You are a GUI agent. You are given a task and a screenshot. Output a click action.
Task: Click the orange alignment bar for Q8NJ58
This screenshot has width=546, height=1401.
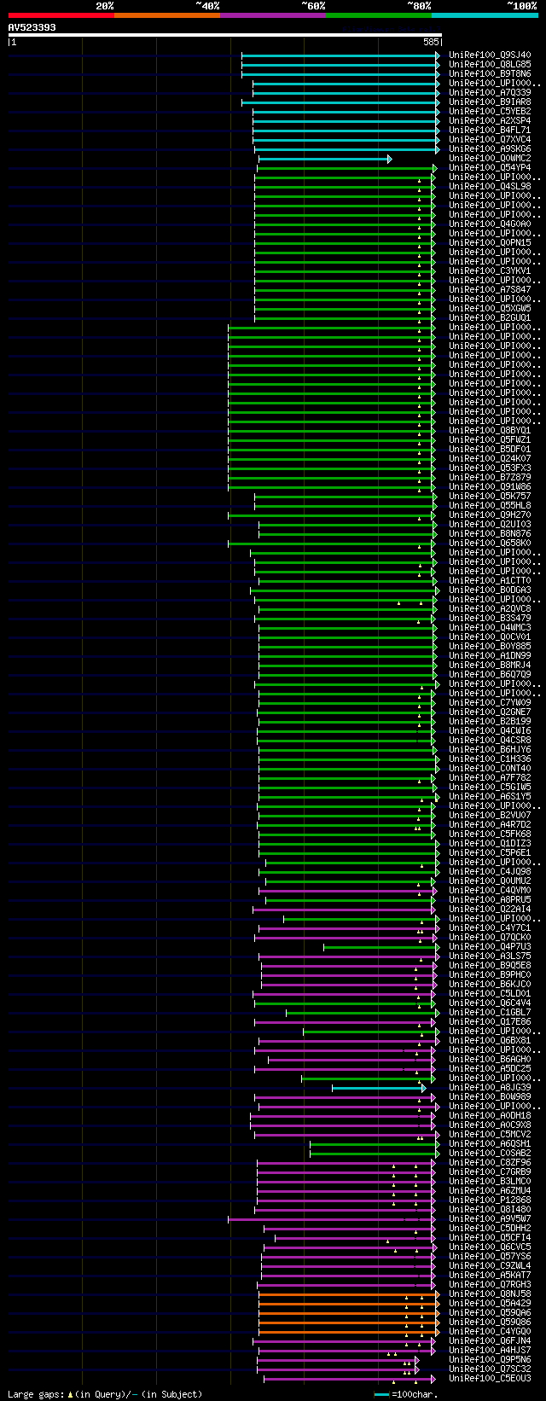click(x=347, y=1294)
